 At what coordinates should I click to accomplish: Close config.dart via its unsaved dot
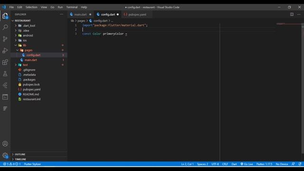(118, 14)
